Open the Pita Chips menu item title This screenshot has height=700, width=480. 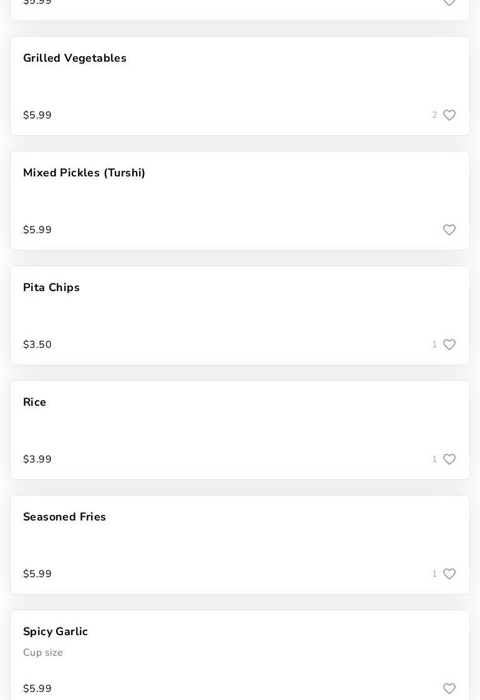(x=51, y=287)
